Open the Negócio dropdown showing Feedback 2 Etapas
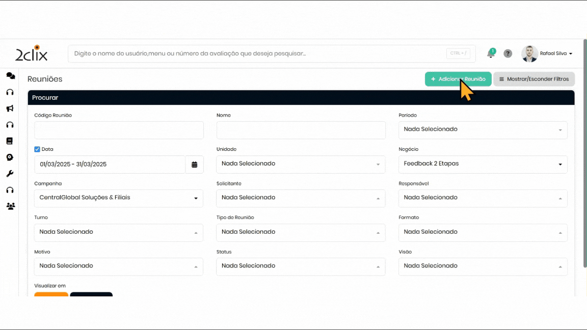The height and width of the screenshot is (330, 587). pyautogui.click(x=483, y=164)
